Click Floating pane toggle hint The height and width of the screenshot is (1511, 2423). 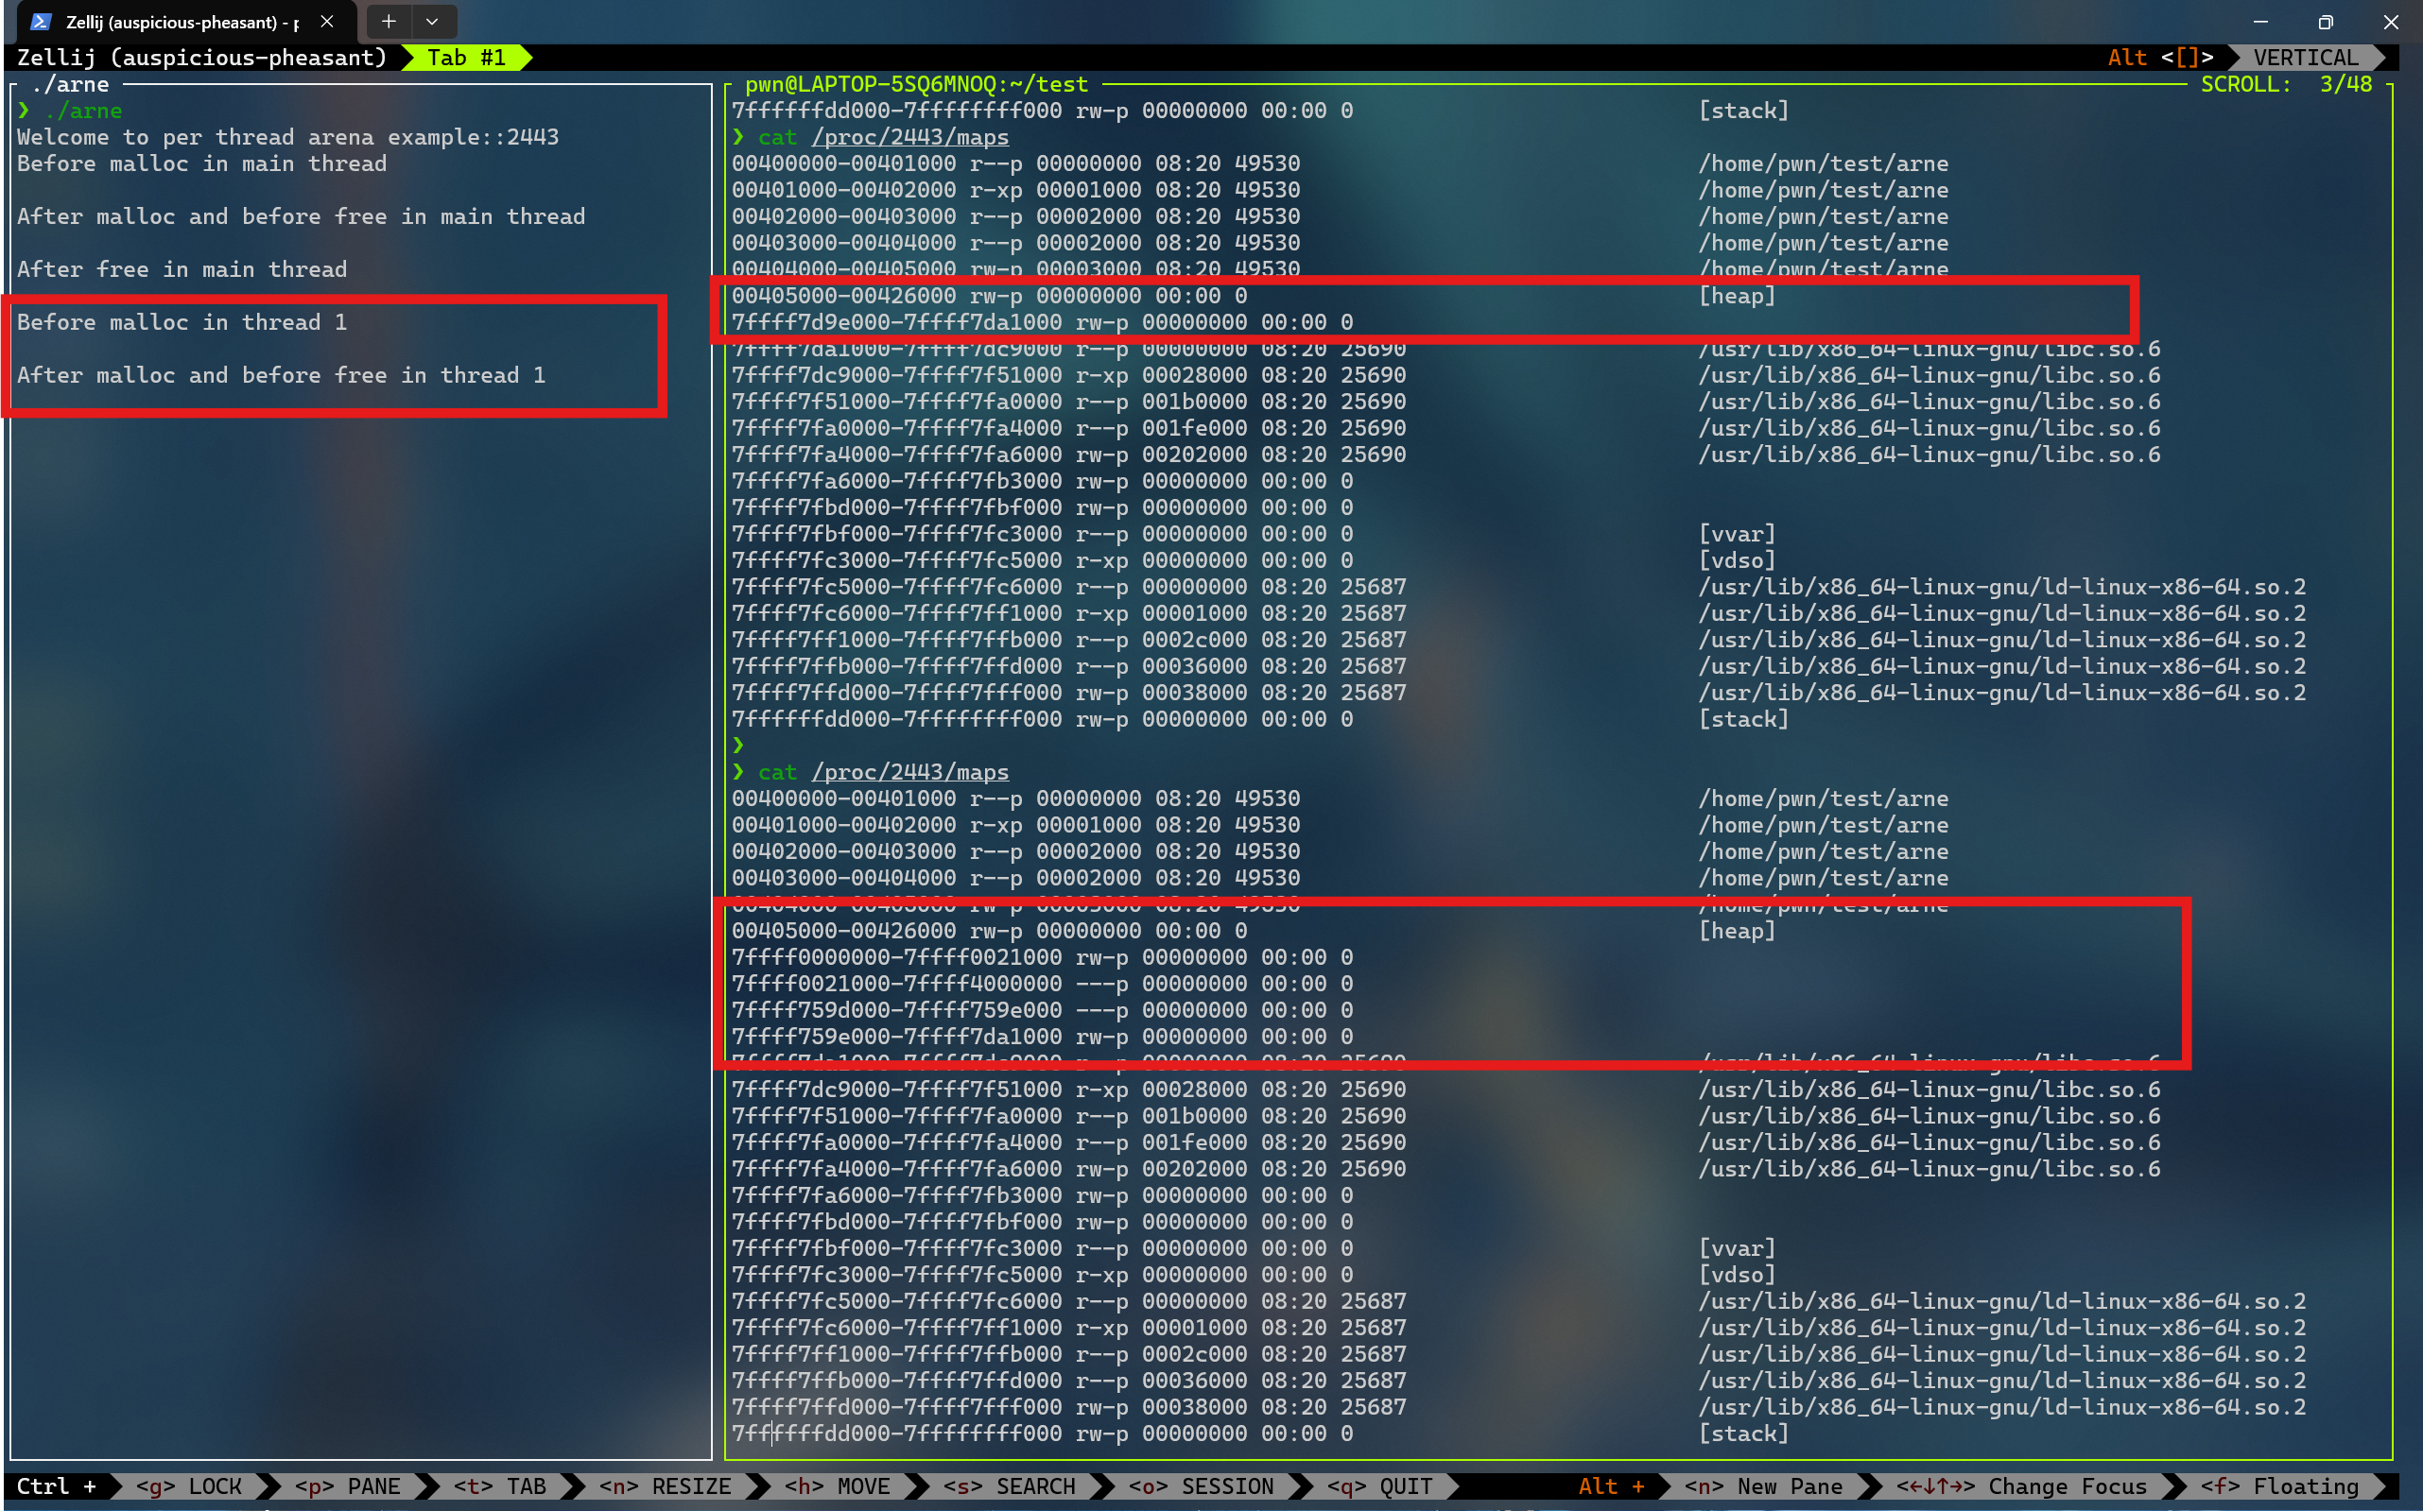click(2279, 1486)
